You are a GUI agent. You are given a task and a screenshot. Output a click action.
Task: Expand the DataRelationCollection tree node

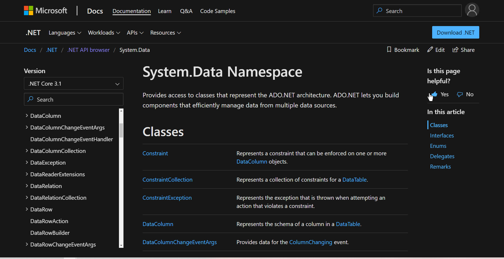pyautogui.click(x=27, y=198)
